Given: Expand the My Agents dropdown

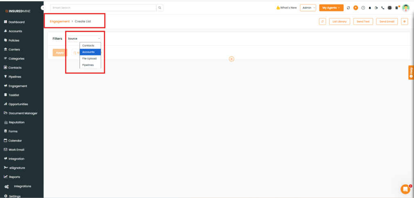Looking at the screenshot, I should point(331,8).
